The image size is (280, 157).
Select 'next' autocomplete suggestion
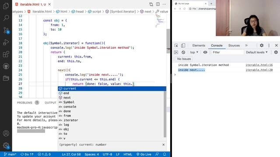pos(111,98)
